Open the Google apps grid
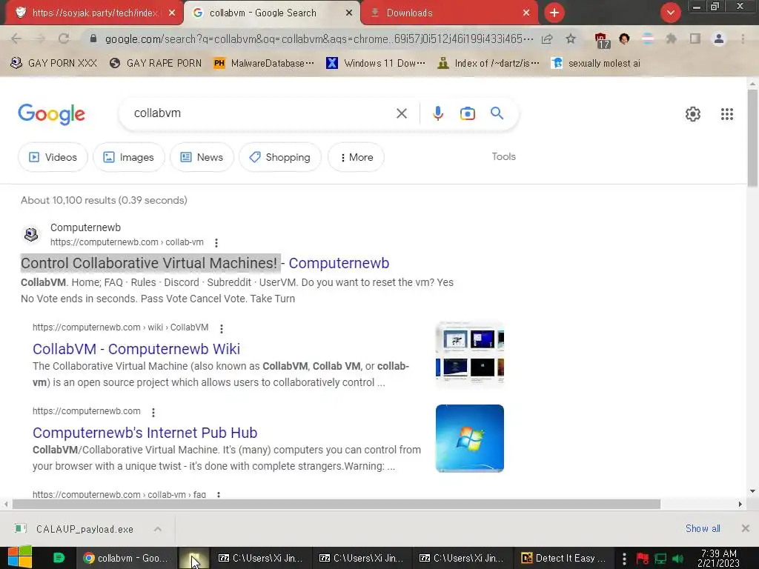This screenshot has width=759, height=569. [726, 113]
